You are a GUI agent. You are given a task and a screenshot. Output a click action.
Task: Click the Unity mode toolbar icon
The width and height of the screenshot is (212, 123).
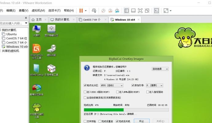tap(147, 10)
